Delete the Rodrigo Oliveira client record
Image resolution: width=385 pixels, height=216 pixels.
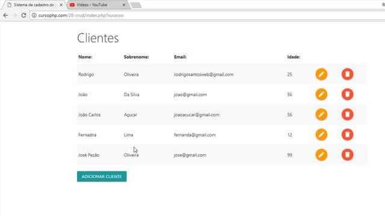click(347, 74)
